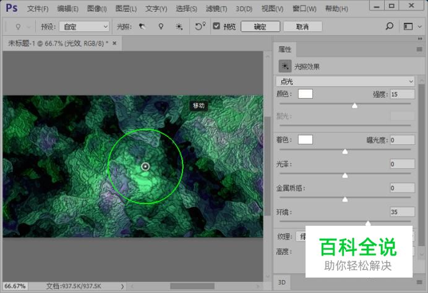This screenshot has width=428, height=293.
Task: Click the 曝光度 value field
Action: (403, 140)
